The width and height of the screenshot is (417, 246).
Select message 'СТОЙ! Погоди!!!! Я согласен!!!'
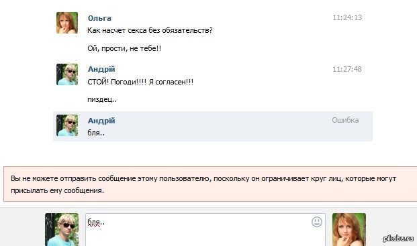(x=140, y=82)
